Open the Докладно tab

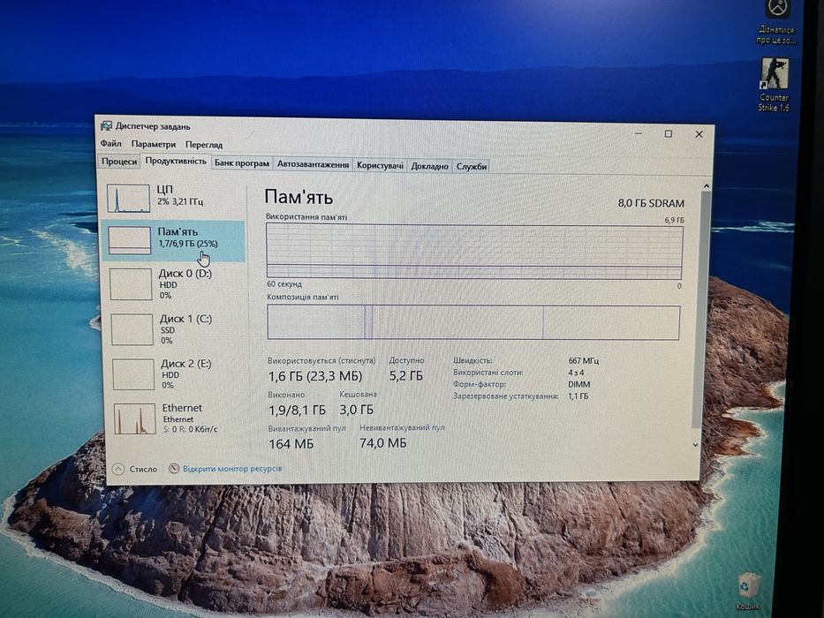pos(430,166)
